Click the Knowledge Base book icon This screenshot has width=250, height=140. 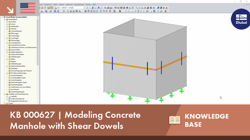pyautogui.click(x=175, y=120)
